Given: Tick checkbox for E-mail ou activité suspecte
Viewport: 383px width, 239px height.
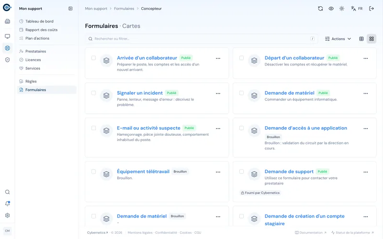Looking at the screenshot, I should pos(93,128).
